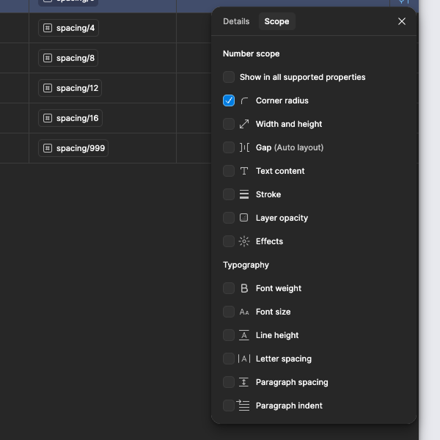Select the spacing/4 variable
This screenshot has height=440, width=440.
tap(68, 28)
